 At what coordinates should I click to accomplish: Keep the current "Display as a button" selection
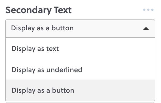(80, 90)
